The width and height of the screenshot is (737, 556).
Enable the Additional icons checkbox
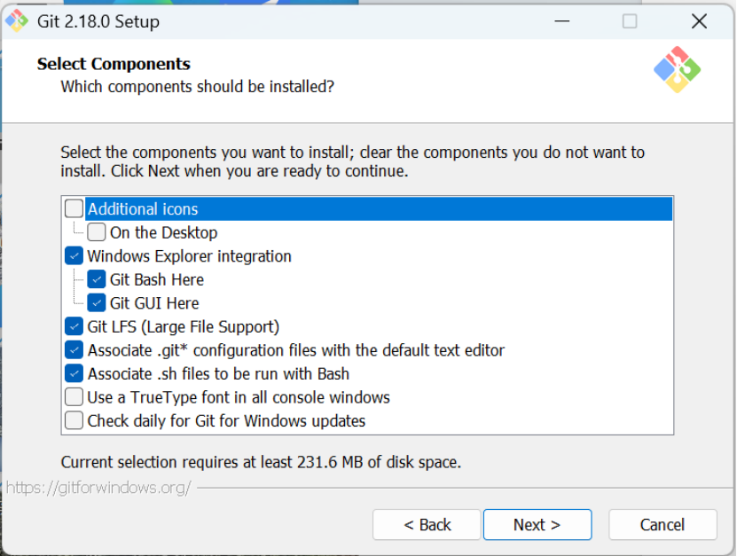74,208
